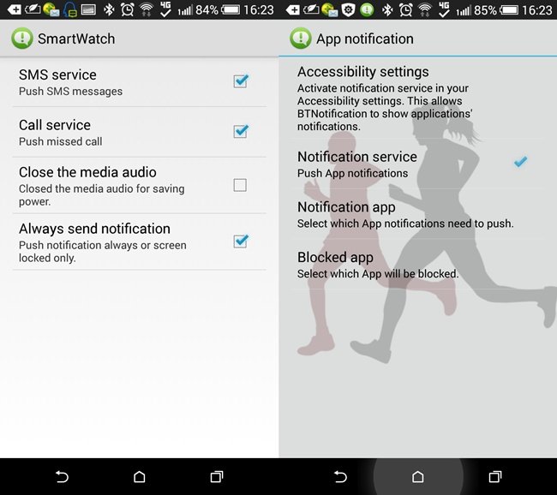Toggle the Call service checkbox
Screen dimensions: 557x495
(241, 131)
